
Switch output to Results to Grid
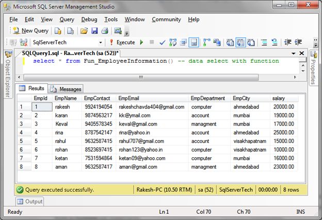pos(240,42)
